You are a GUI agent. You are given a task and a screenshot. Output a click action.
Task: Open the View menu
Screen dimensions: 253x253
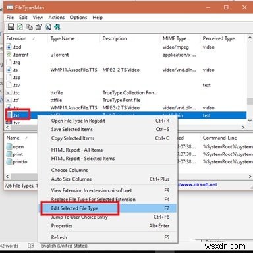(x=38, y=17)
